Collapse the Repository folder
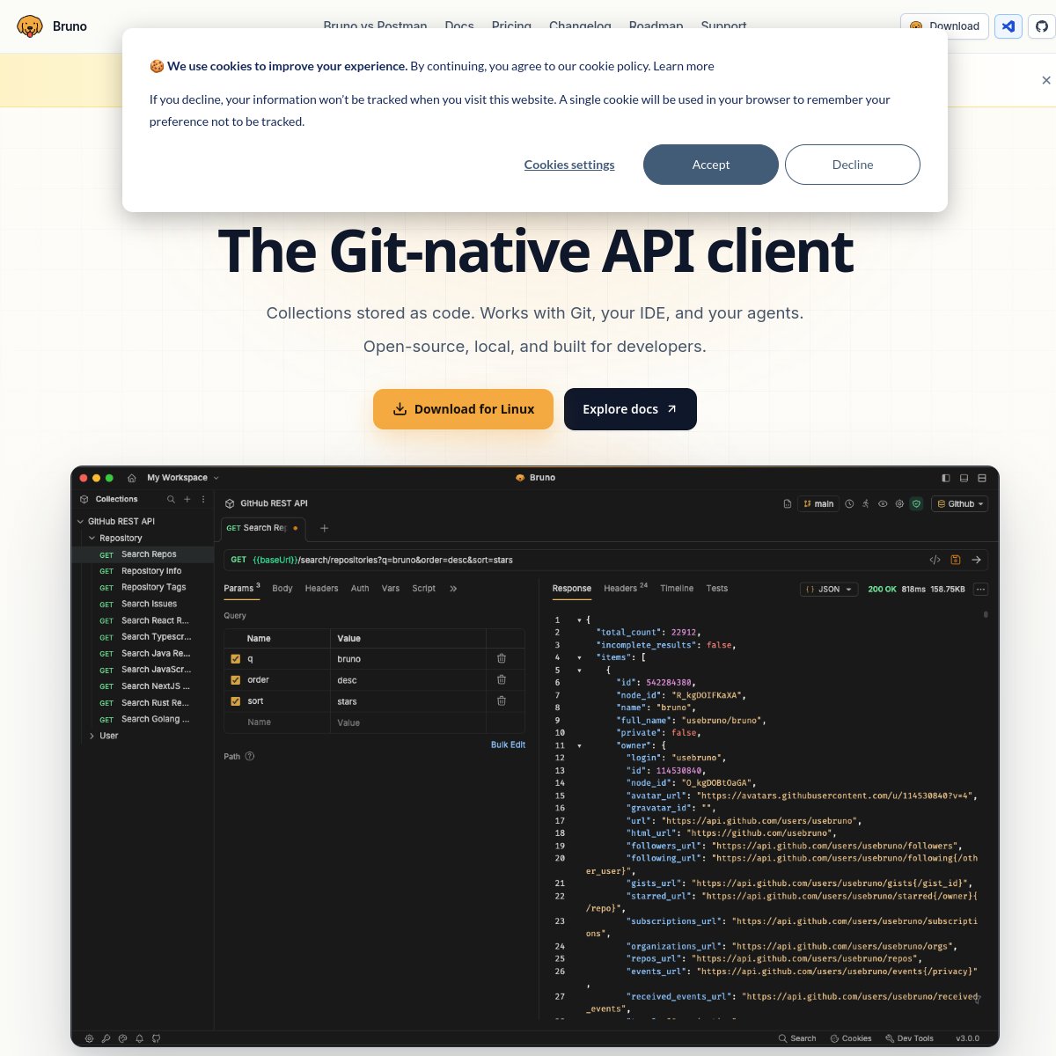1056x1056 pixels. pyautogui.click(x=92, y=538)
